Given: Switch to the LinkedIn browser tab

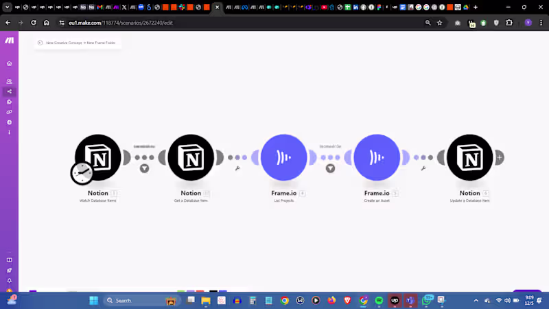Looking at the screenshot, I should tap(355, 7).
